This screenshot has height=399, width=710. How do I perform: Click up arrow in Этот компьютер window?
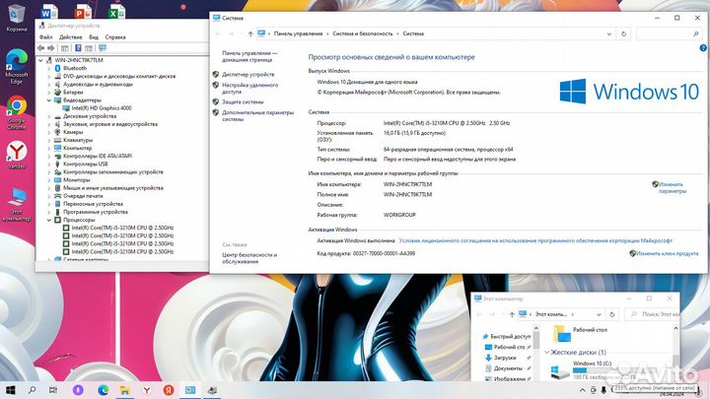[512, 314]
